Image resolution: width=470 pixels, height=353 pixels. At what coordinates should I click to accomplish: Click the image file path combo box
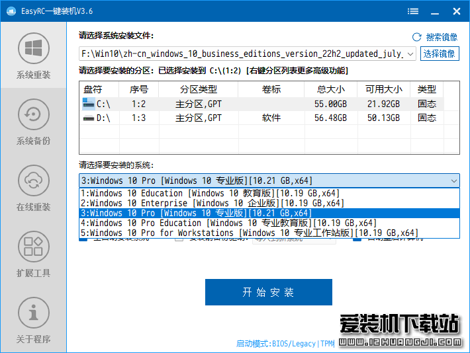[248, 54]
